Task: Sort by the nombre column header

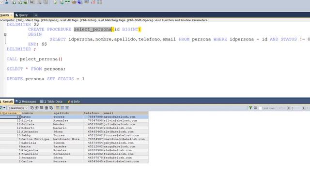Action: click(37, 113)
